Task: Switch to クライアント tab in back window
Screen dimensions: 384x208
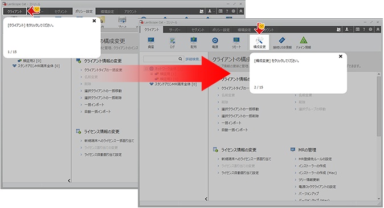Action: (x=15, y=11)
